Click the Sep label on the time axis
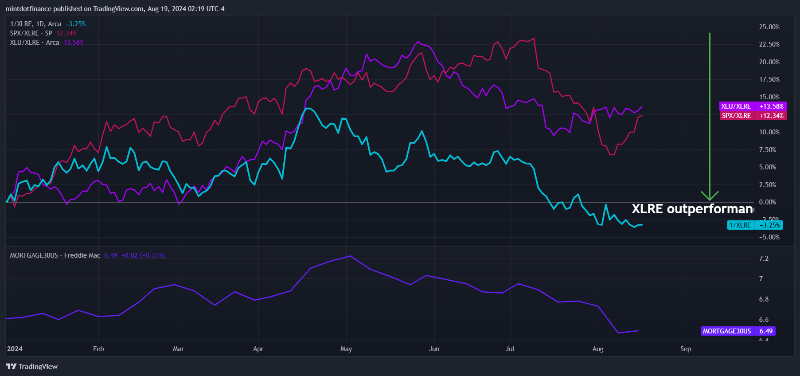Screen dimensions: 800x376 686,349
